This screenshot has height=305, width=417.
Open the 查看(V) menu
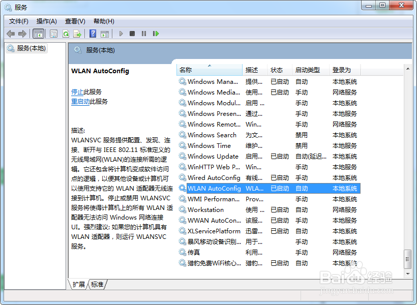(x=75, y=21)
